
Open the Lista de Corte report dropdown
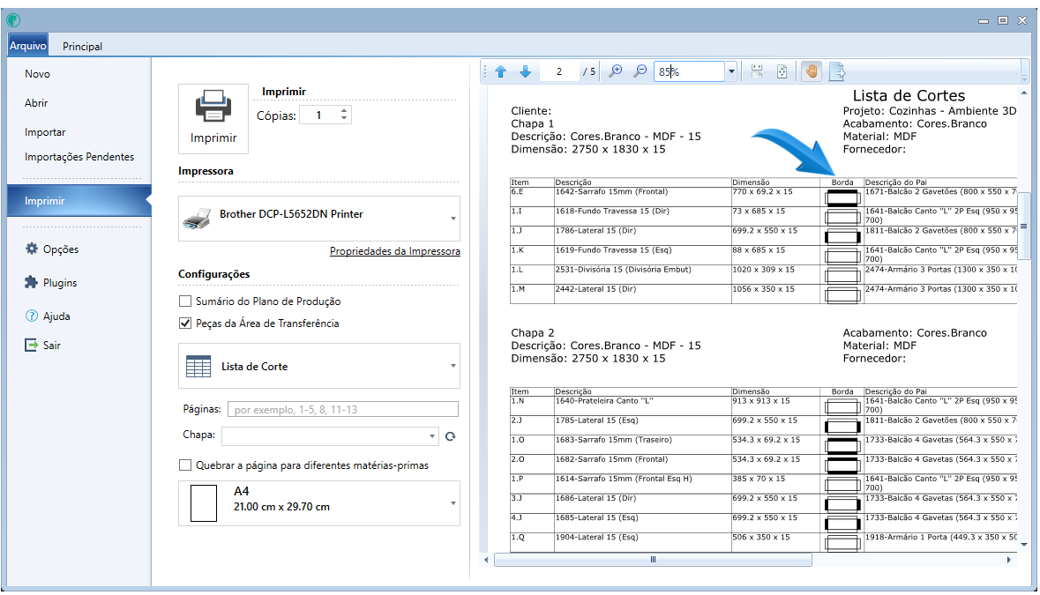453,366
